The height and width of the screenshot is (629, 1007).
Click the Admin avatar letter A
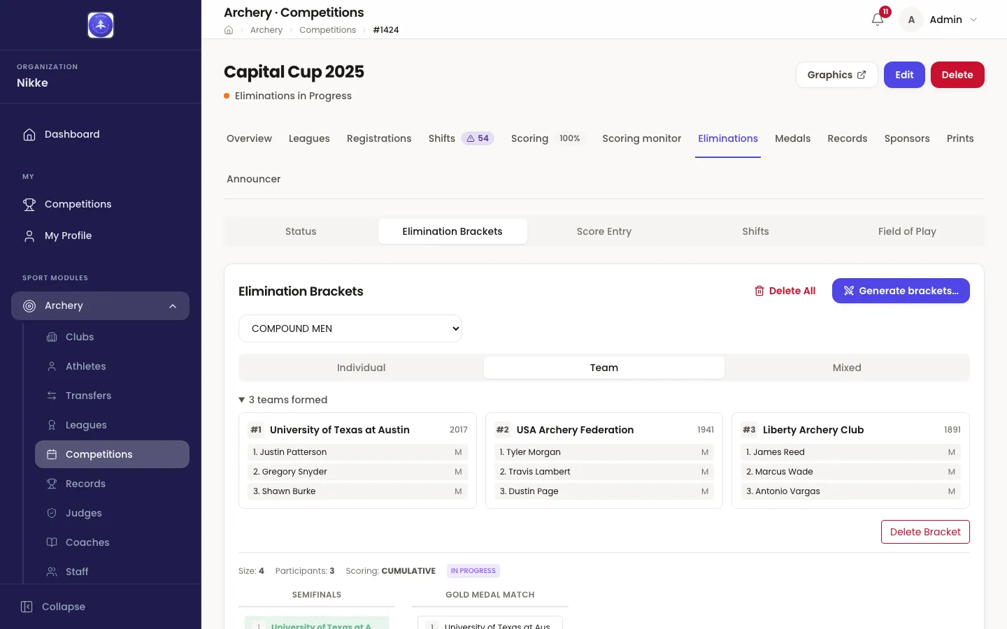pos(911,20)
